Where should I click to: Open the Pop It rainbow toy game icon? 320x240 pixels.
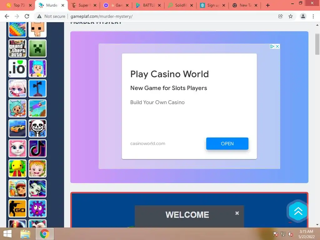[x=17, y=30]
